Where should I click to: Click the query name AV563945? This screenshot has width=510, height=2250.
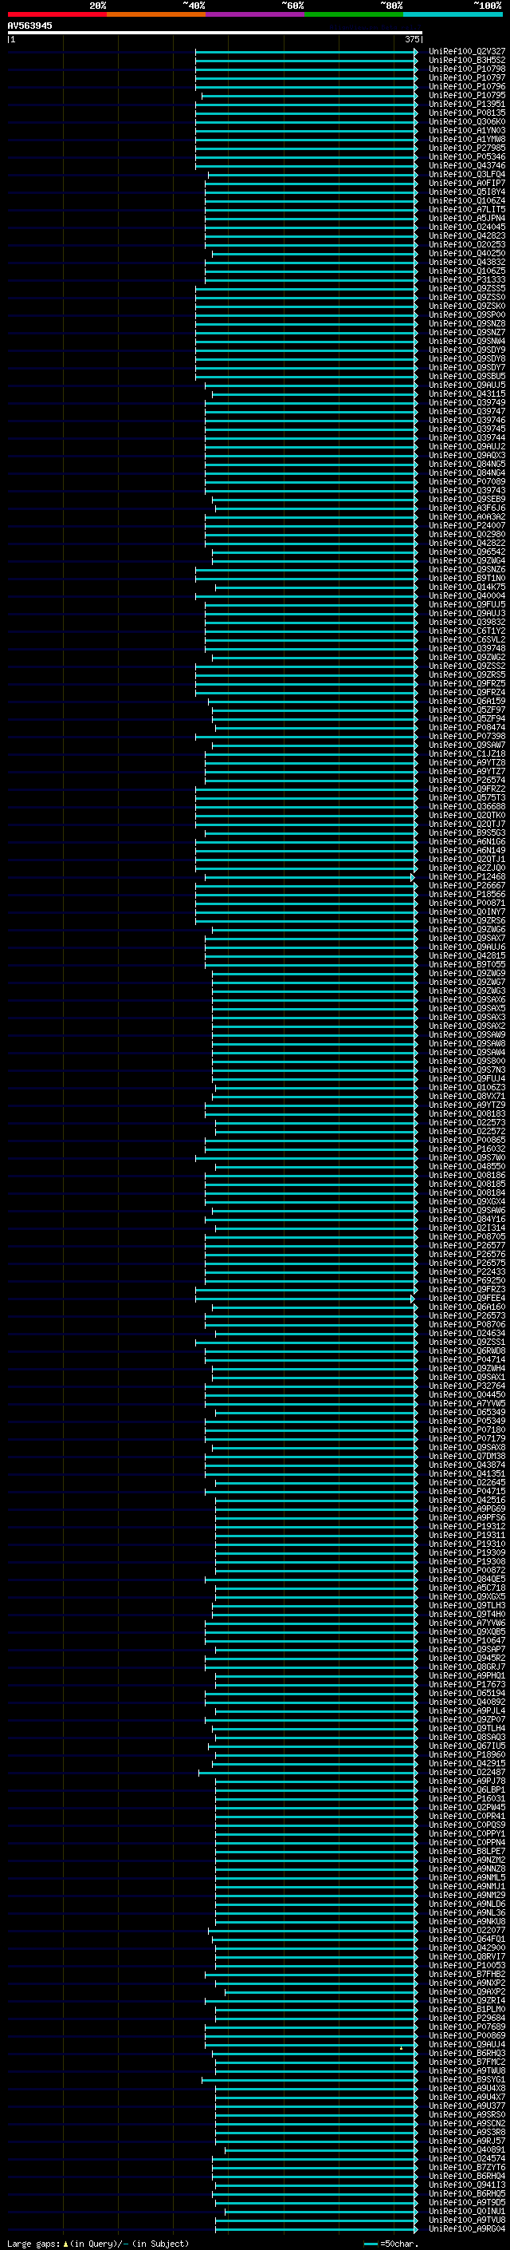29,26
